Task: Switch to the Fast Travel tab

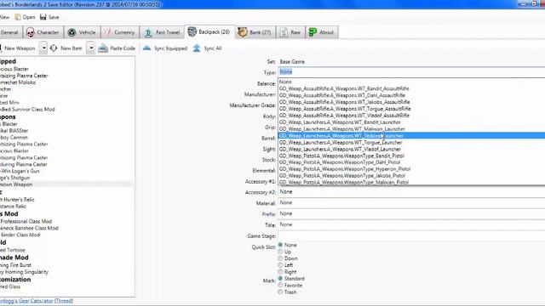Action: [162, 32]
